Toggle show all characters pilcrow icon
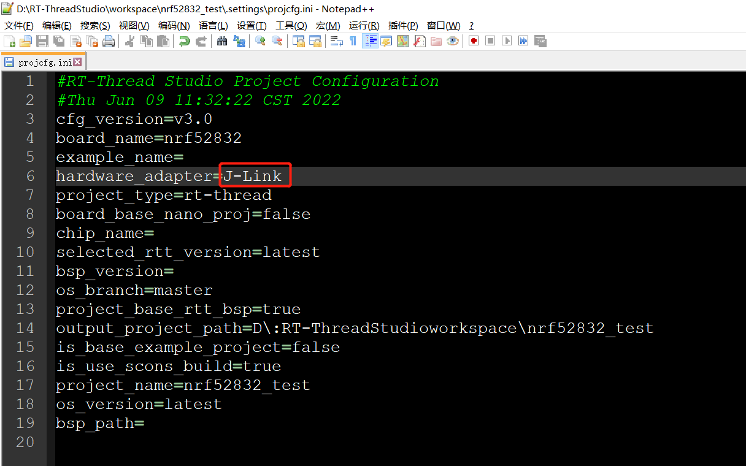This screenshot has width=746, height=466. [353, 41]
